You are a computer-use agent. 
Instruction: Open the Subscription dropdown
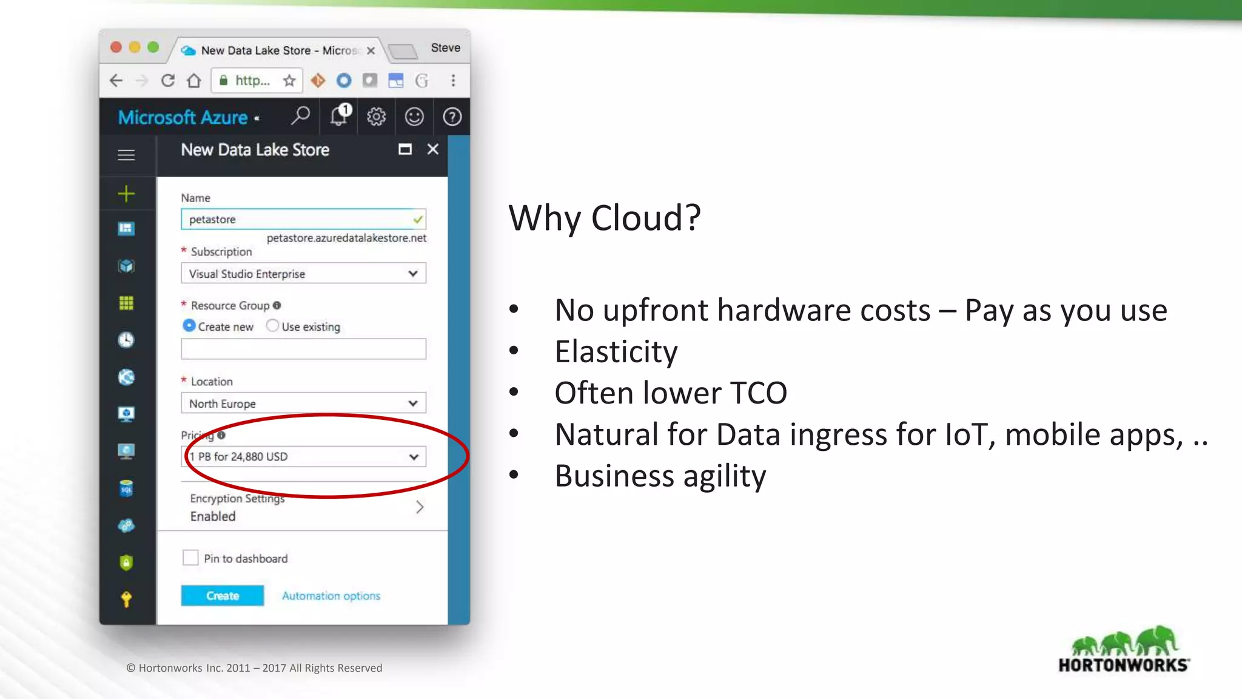coord(303,273)
